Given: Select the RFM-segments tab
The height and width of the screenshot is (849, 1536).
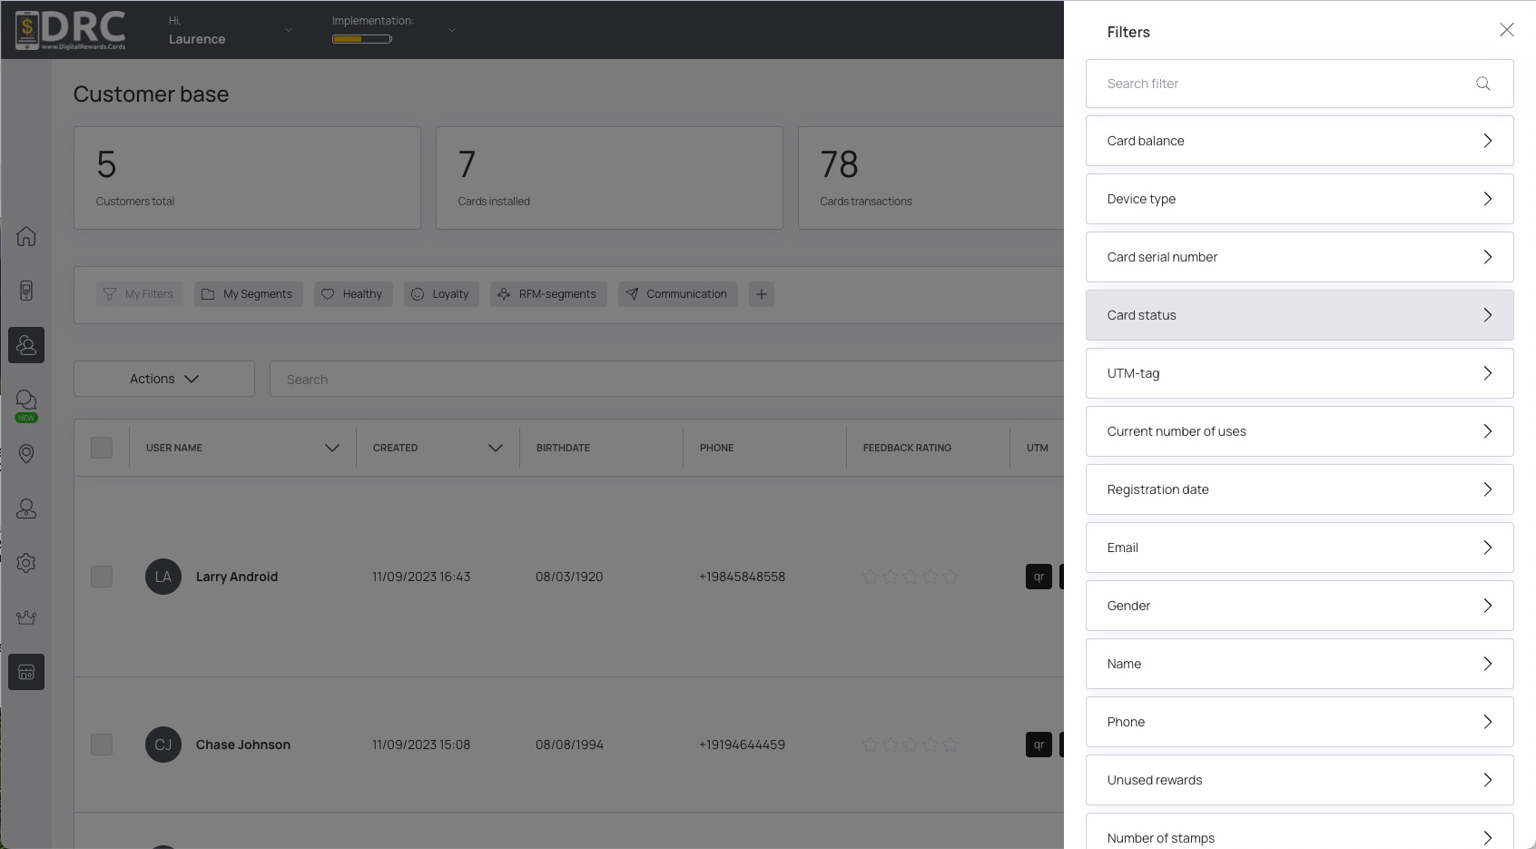Looking at the screenshot, I should click(x=548, y=294).
